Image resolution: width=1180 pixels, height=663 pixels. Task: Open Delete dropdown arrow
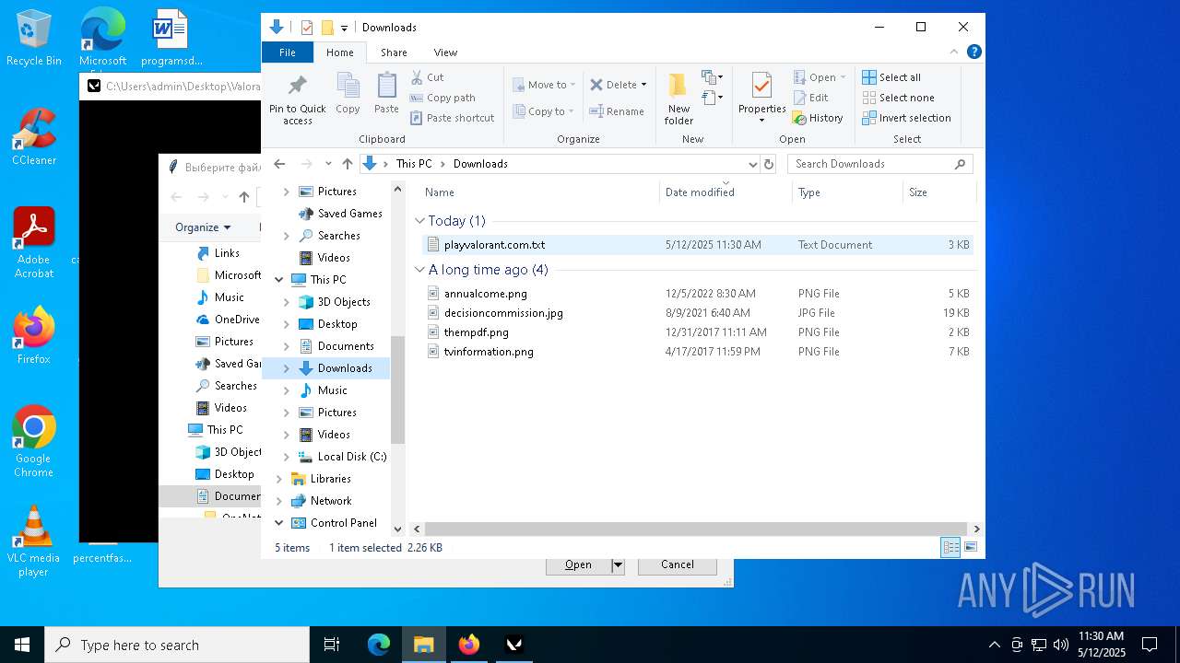[643, 85]
